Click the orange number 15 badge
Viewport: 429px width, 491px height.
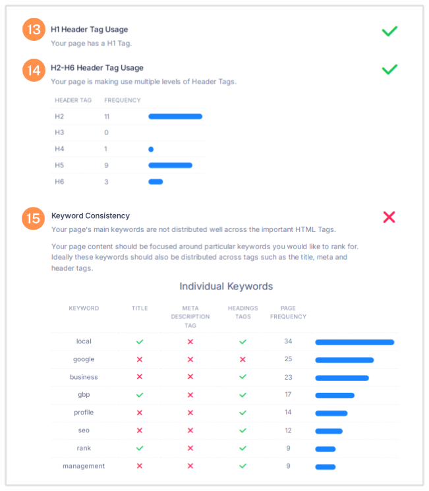(34, 218)
